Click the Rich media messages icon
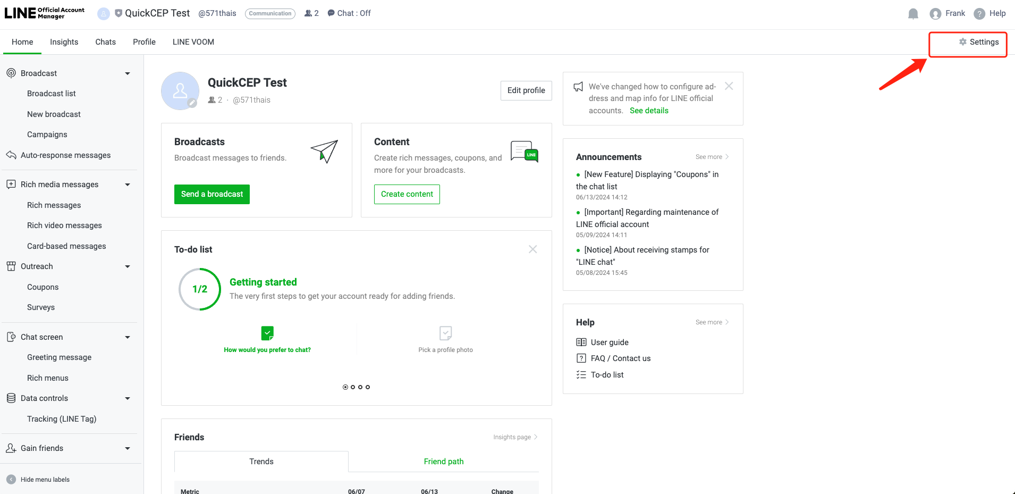1015x494 pixels. click(11, 185)
